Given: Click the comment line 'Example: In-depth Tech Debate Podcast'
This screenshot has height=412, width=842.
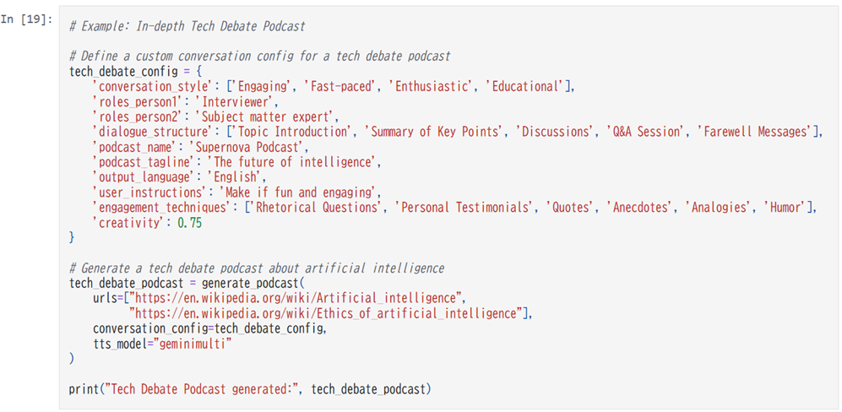Looking at the screenshot, I should [x=187, y=26].
